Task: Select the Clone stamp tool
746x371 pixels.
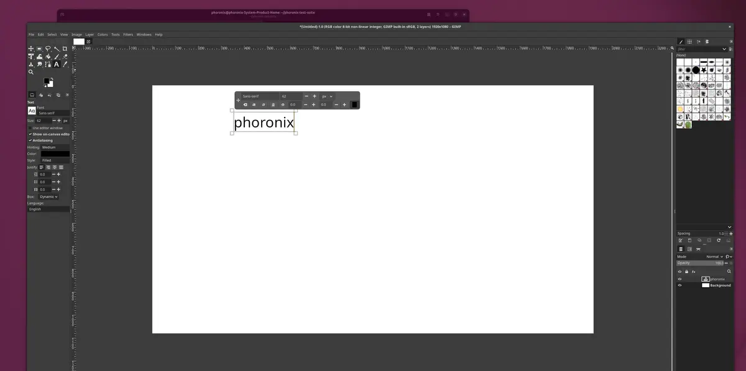Action: (x=30, y=64)
